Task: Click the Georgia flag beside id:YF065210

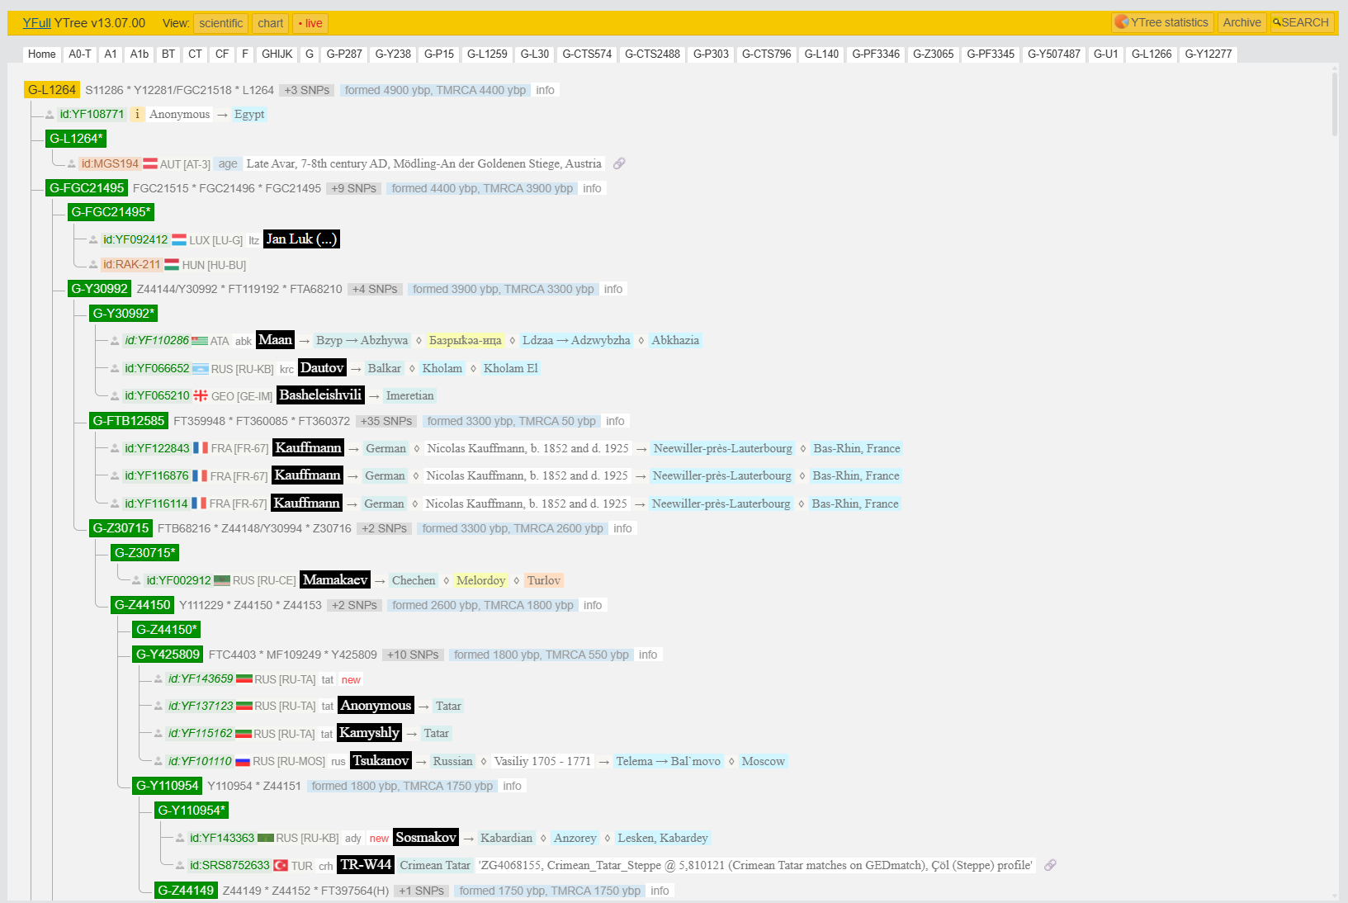Action: 201,396
